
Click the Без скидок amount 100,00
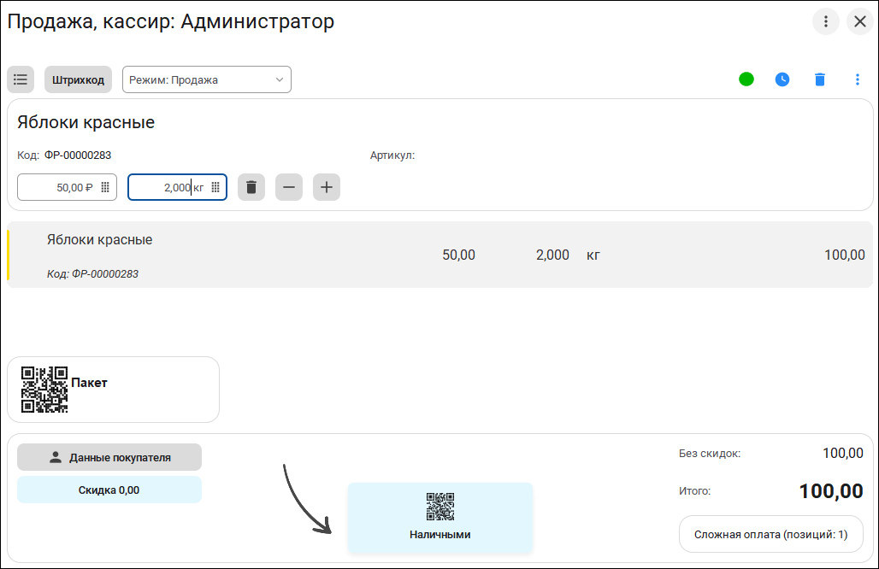(x=842, y=453)
